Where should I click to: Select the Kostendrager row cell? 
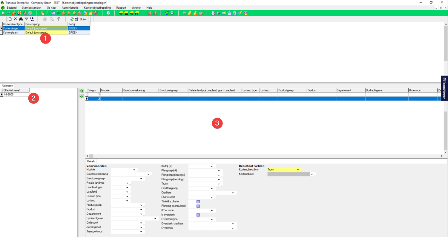pos(14,28)
